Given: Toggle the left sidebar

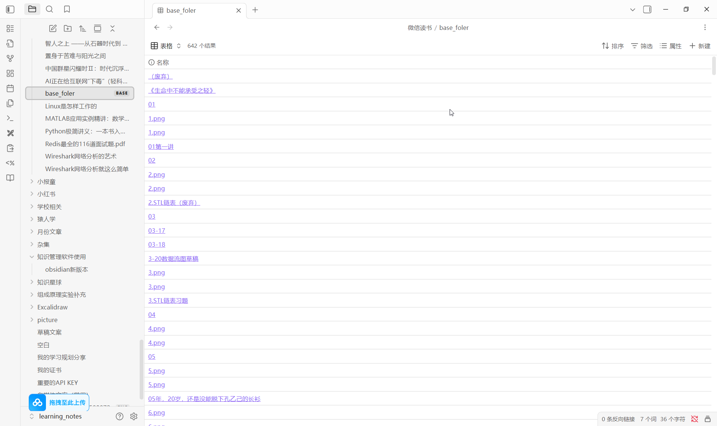Looking at the screenshot, I should (x=10, y=9).
